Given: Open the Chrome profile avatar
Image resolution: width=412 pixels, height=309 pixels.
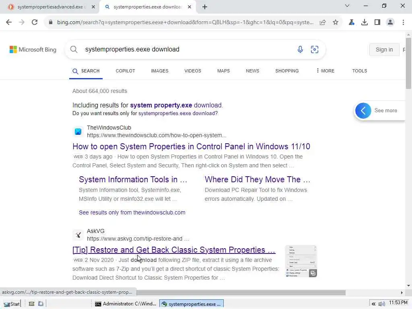Looking at the screenshot, I should pyautogui.click(x=390, y=23).
